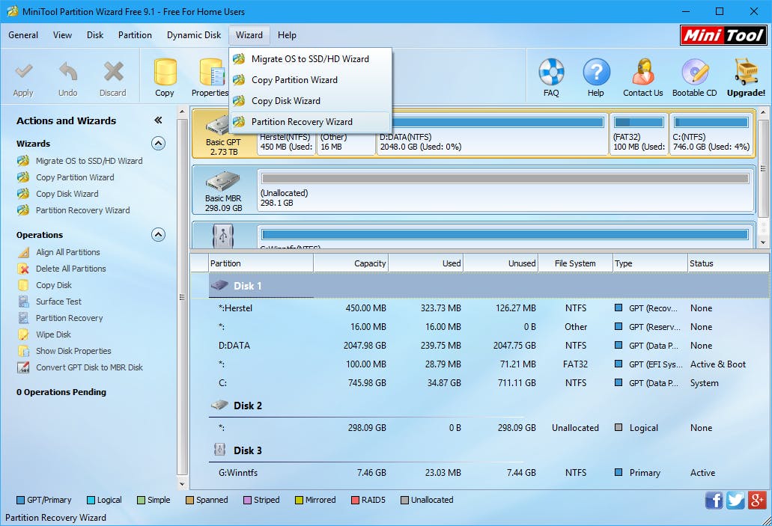Image resolution: width=772 pixels, height=526 pixels.
Task: Select the Bootable CD icon
Action: [x=694, y=73]
